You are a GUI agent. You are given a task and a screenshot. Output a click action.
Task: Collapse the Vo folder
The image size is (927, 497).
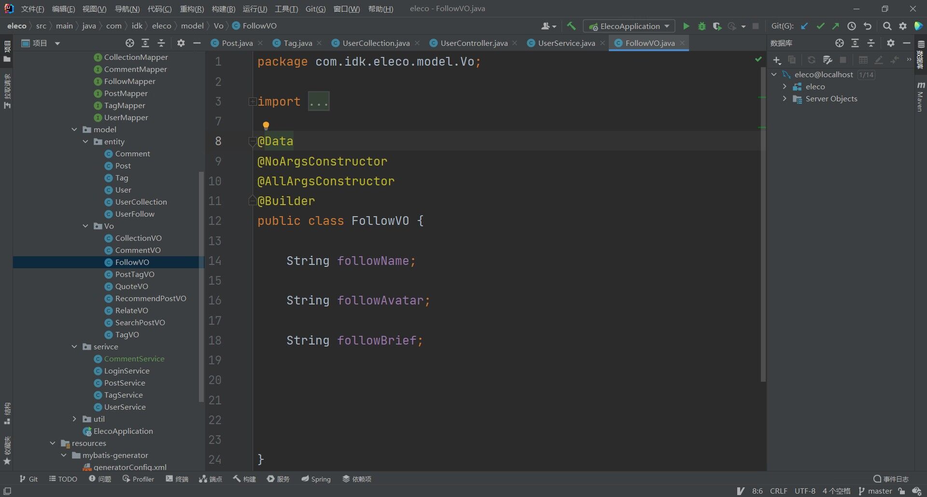point(85,226)
